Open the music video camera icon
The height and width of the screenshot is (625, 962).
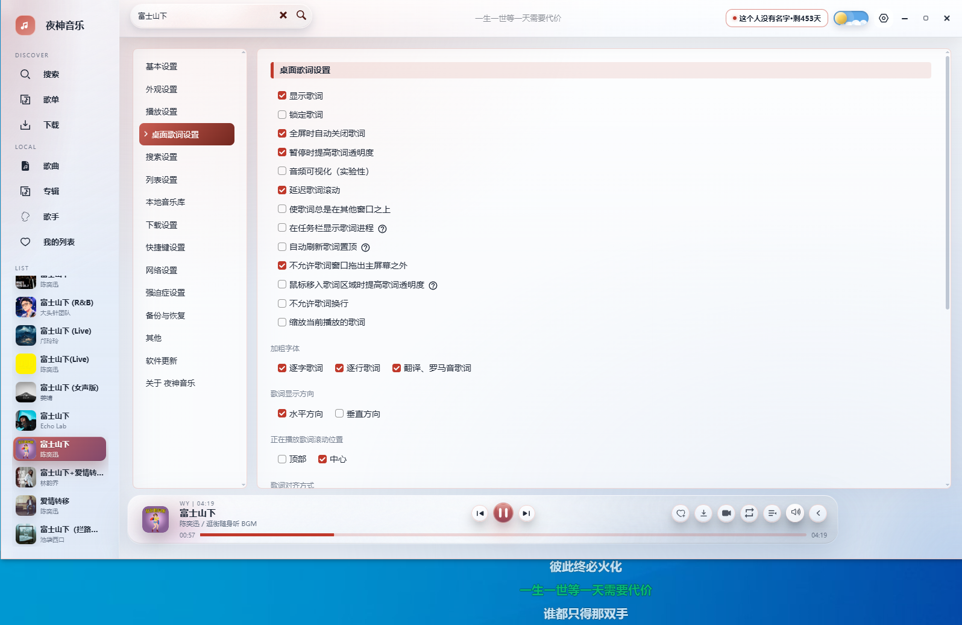click(726, 513)
